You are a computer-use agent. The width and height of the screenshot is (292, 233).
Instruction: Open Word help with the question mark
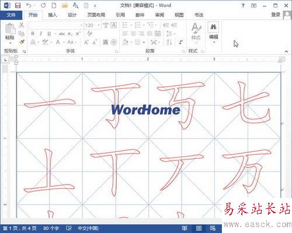point(243,6)
